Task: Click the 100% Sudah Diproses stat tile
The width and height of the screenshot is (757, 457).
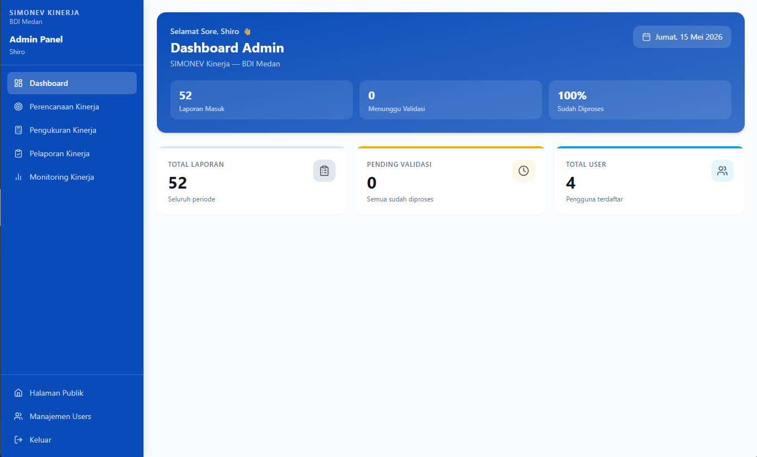Action: point(640,100)
